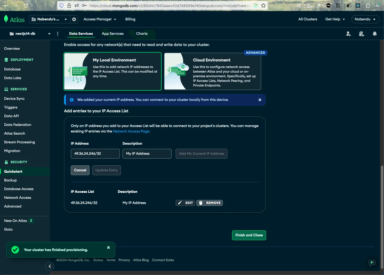Open the Access Manager dropdown
Image resolution: width=384 pixels, height=275 pixels.
point(100,19)
